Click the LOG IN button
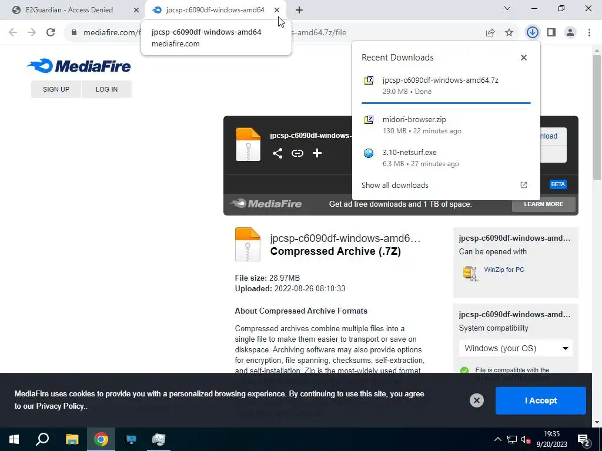Image resolution: width=602 pixels, height=451 pixels. [107, 89]
